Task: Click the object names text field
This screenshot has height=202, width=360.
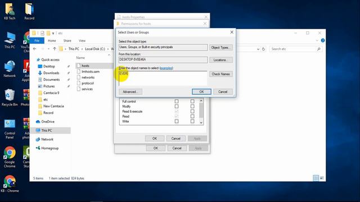Action: (x=163, y=79)
